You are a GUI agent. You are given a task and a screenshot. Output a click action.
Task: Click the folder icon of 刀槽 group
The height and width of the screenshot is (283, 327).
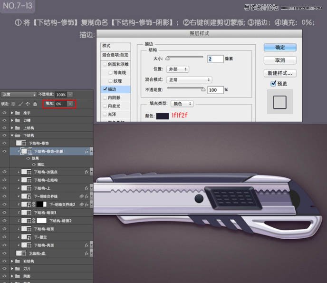(18, 120)
